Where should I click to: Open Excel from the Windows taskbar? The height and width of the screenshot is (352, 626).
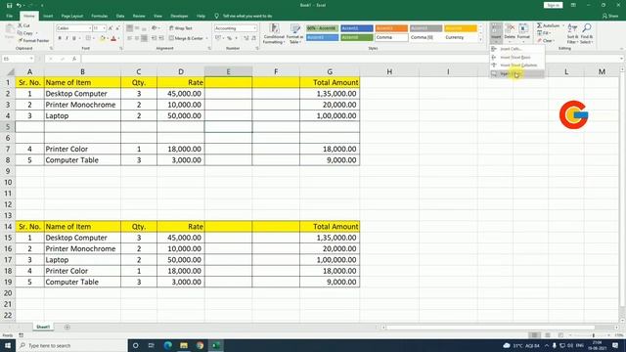click(215, 345)
